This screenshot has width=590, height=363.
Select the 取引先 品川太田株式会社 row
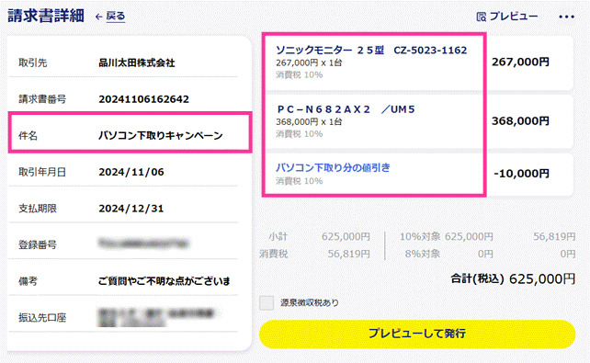123,62
